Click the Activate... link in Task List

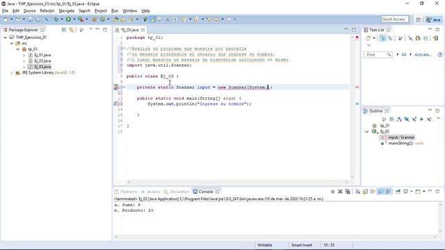(423, 54)
